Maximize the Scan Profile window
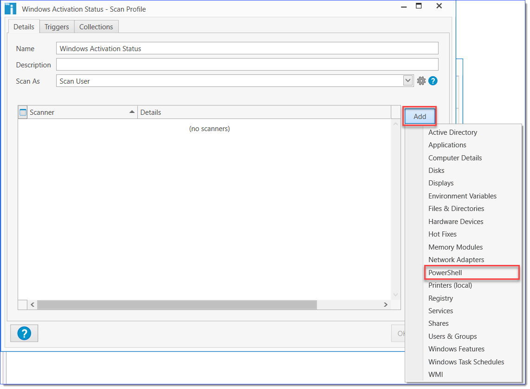The height and width of the screenshot is (389, 530). coord(419,6)
